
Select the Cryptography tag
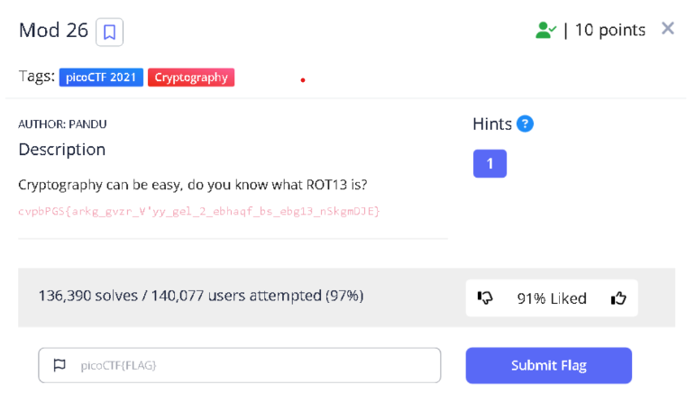point(190,78)
